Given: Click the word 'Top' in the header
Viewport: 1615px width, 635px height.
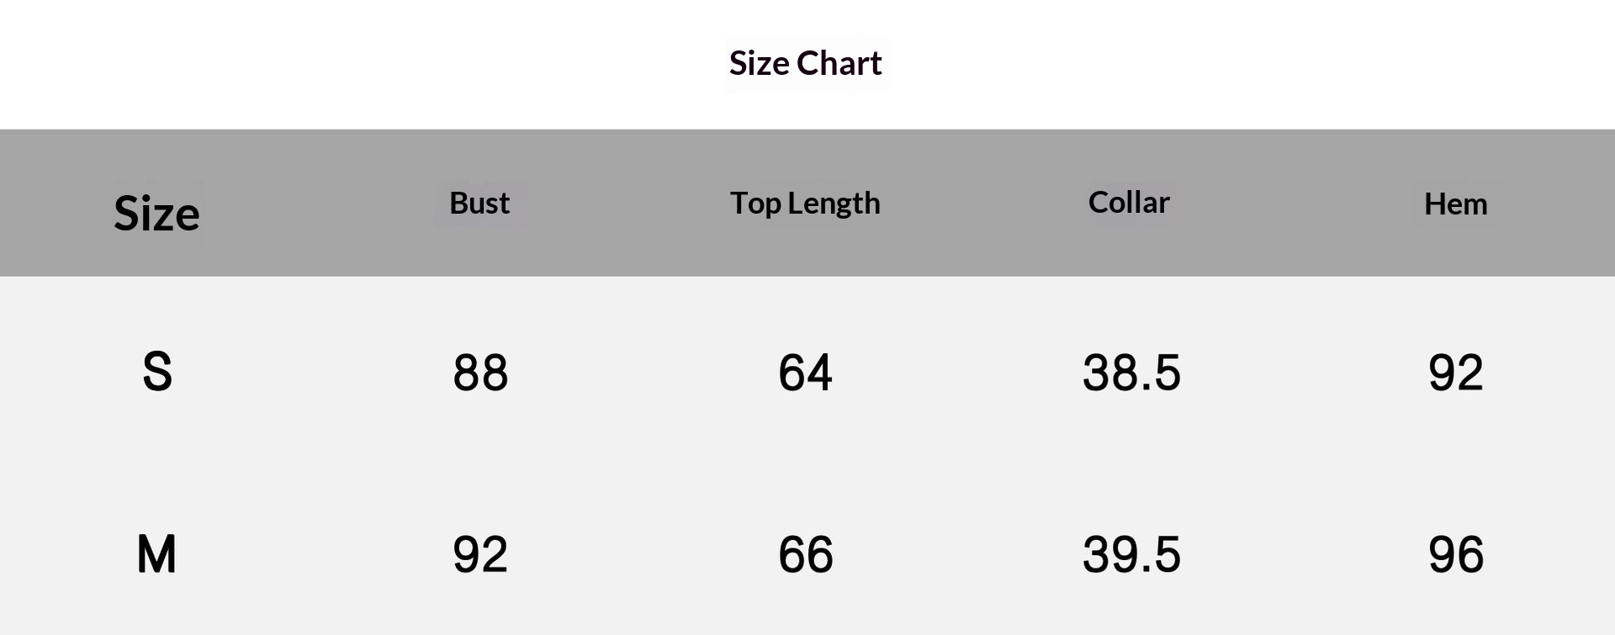Looking at the screenshot, I should (755, 204).
